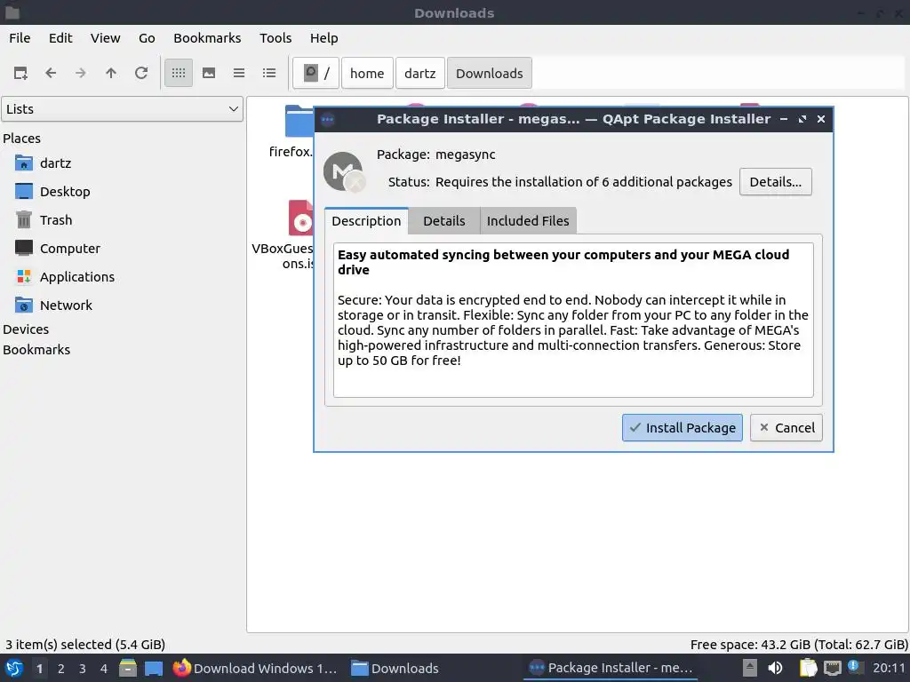
Task: Click Install Package button
Action: point(682,428)
